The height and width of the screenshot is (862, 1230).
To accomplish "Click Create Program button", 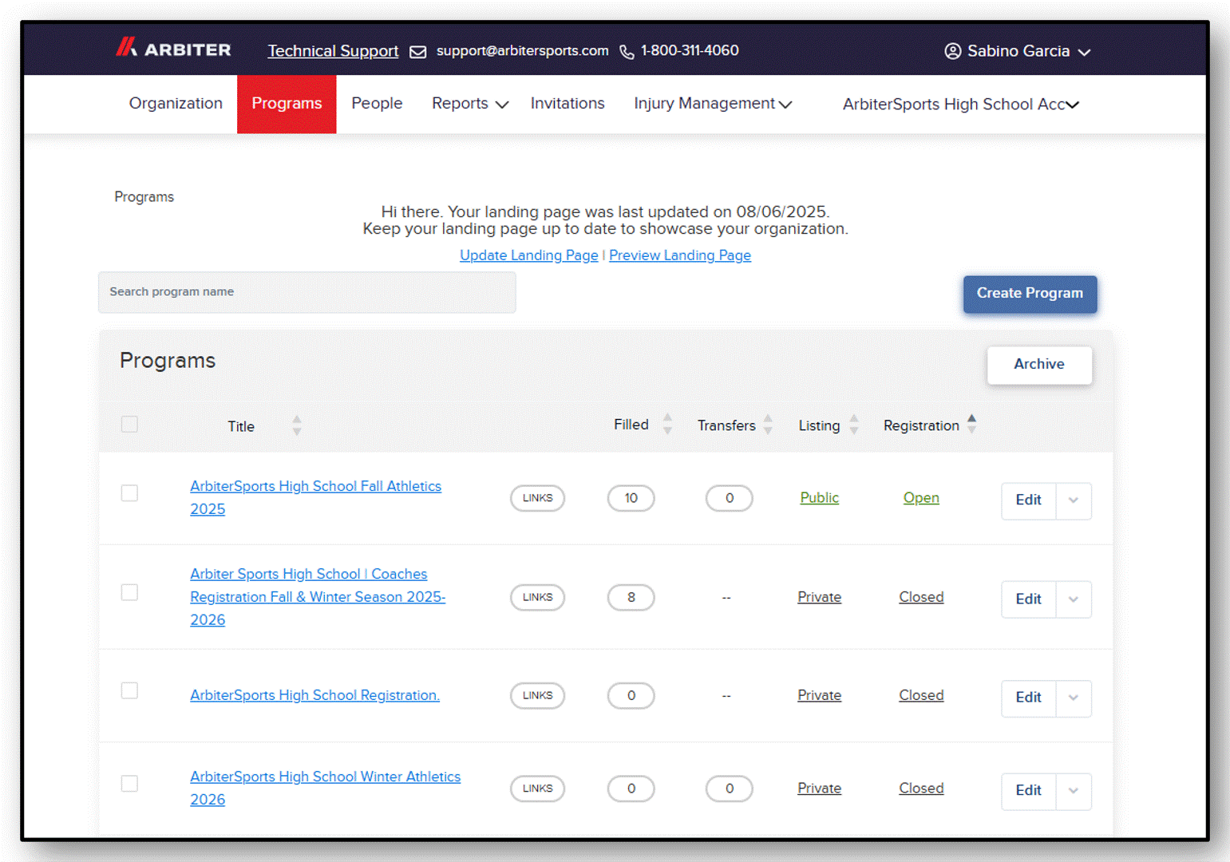I will pyautogui.click(x=1030, y=294).
